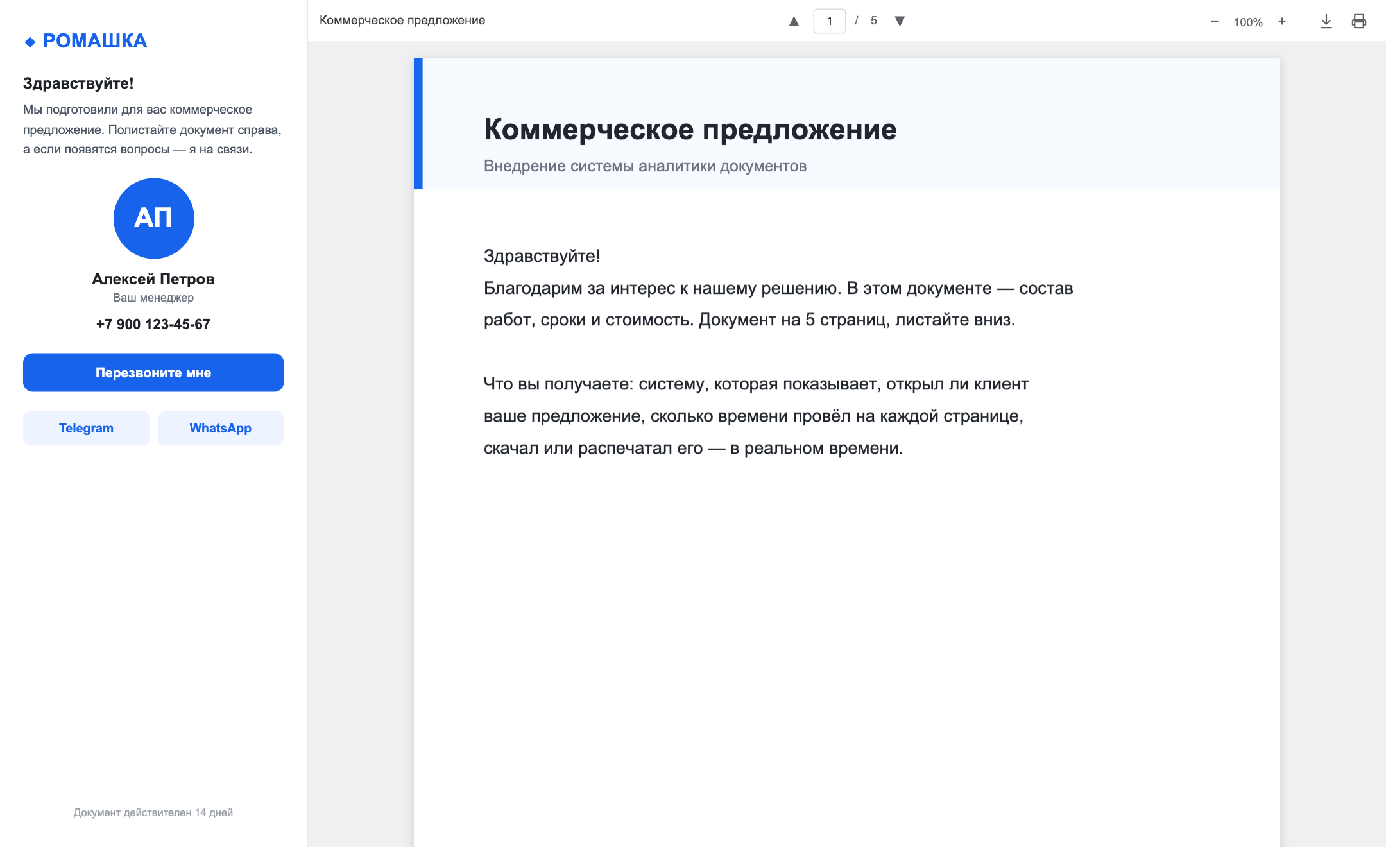
Task: Click the Здравствуйте! line in document body
Action: click(x=542, y=256)
